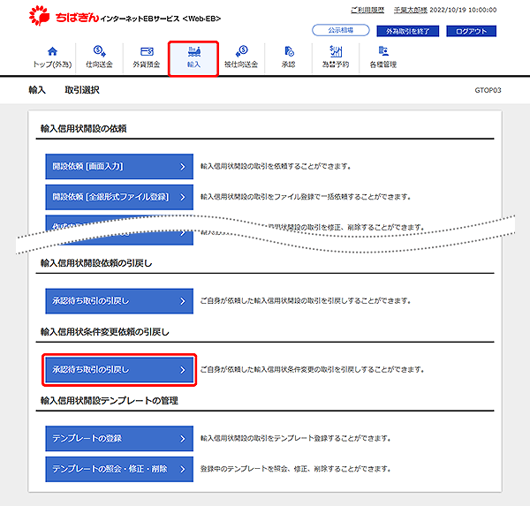530x506 pixels.
Task: Click the テンプレートの照会・修正・削除 button
Action: [x=119, y=469]
